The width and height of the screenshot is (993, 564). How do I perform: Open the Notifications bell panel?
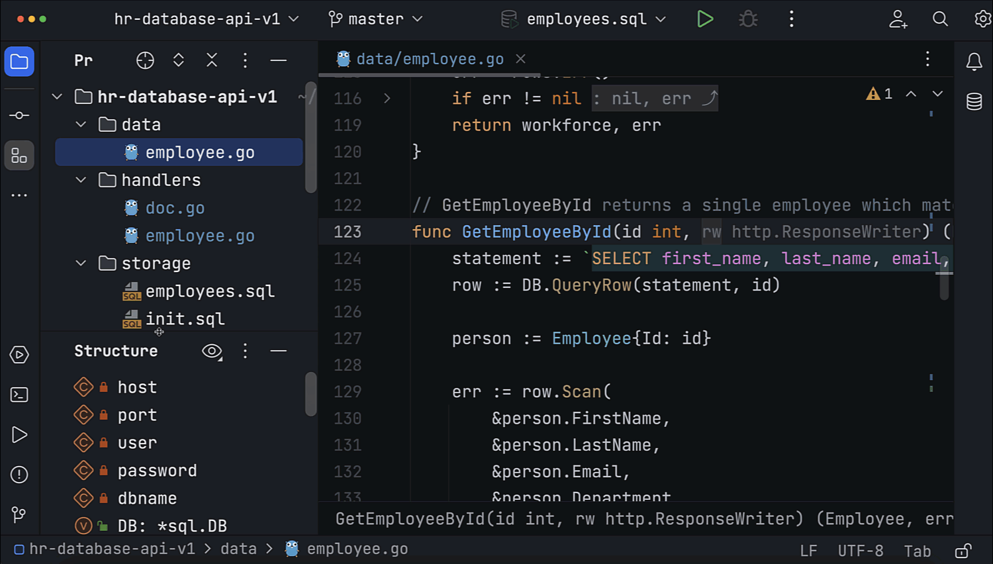(x=974, y=62)
